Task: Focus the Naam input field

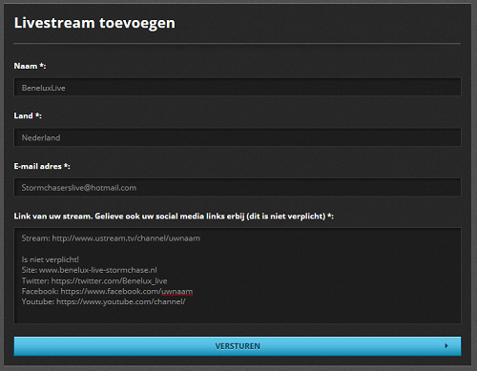Action: (x=238, y=87)
